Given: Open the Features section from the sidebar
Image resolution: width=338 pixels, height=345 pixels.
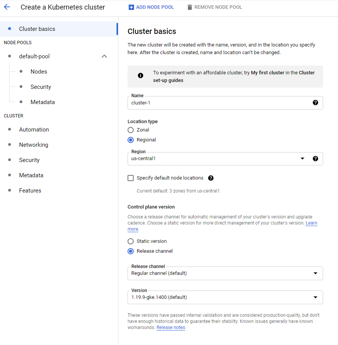Looking at the screenshot, I should pos(30,190).
